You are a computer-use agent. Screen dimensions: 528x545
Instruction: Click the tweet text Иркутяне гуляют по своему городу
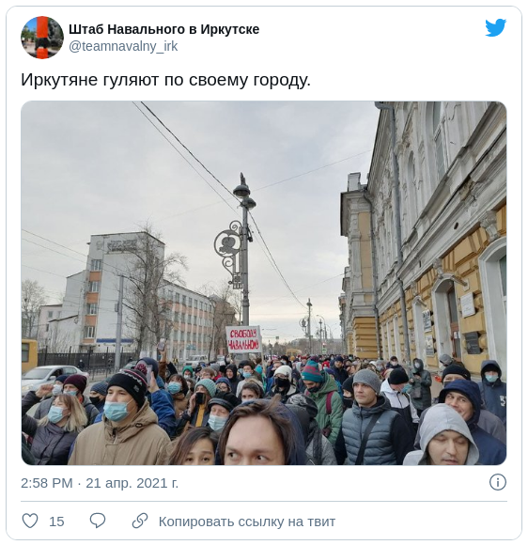pyautogui.click(x=165, y=80)
